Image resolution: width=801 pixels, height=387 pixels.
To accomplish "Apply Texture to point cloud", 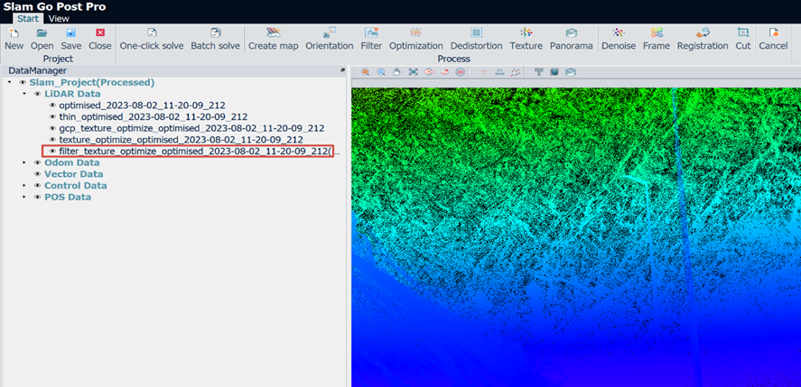I will (x=526, y=40).
